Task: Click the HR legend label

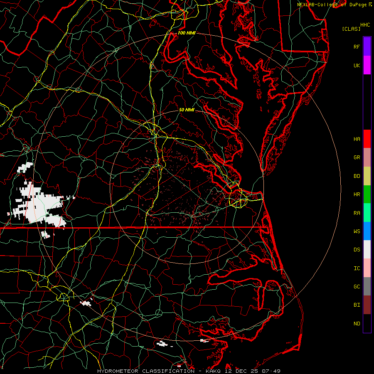Action: click(x=357, y=194)
